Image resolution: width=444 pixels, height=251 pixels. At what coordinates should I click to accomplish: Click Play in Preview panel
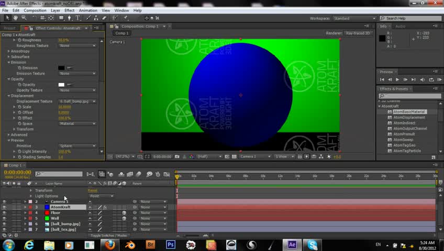397,79
